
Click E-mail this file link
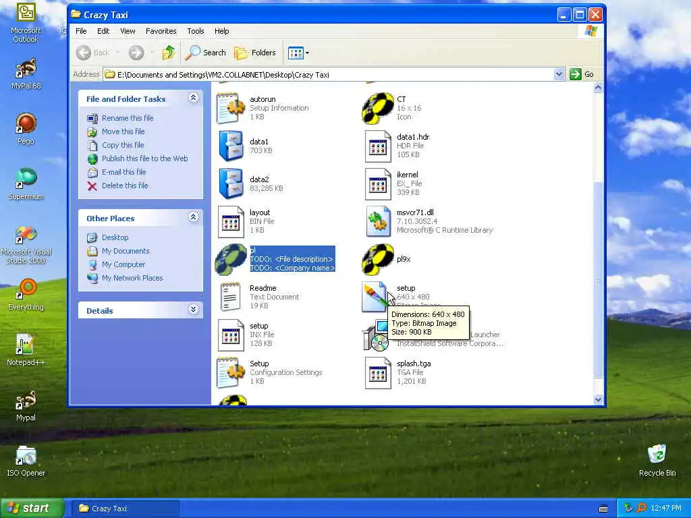click(124, 172)
